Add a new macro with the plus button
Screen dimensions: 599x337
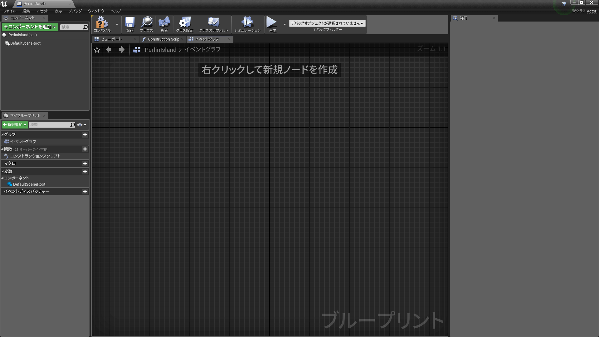point(85,164)
